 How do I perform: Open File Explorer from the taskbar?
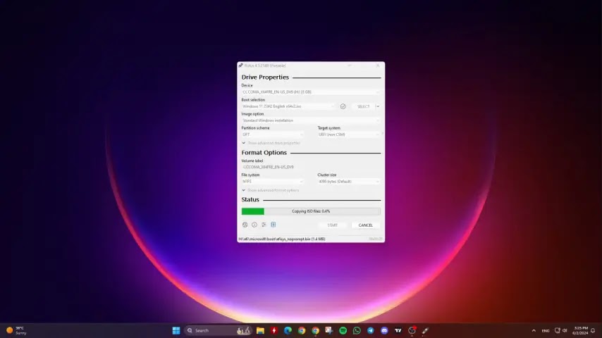[x=260, y=330]
